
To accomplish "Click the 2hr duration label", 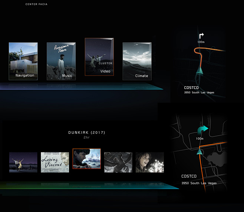I will (x=86, y=138).
